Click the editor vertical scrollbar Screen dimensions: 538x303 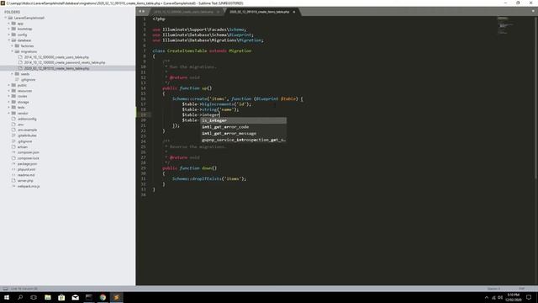pyautogui.click(x=536, y=97)
